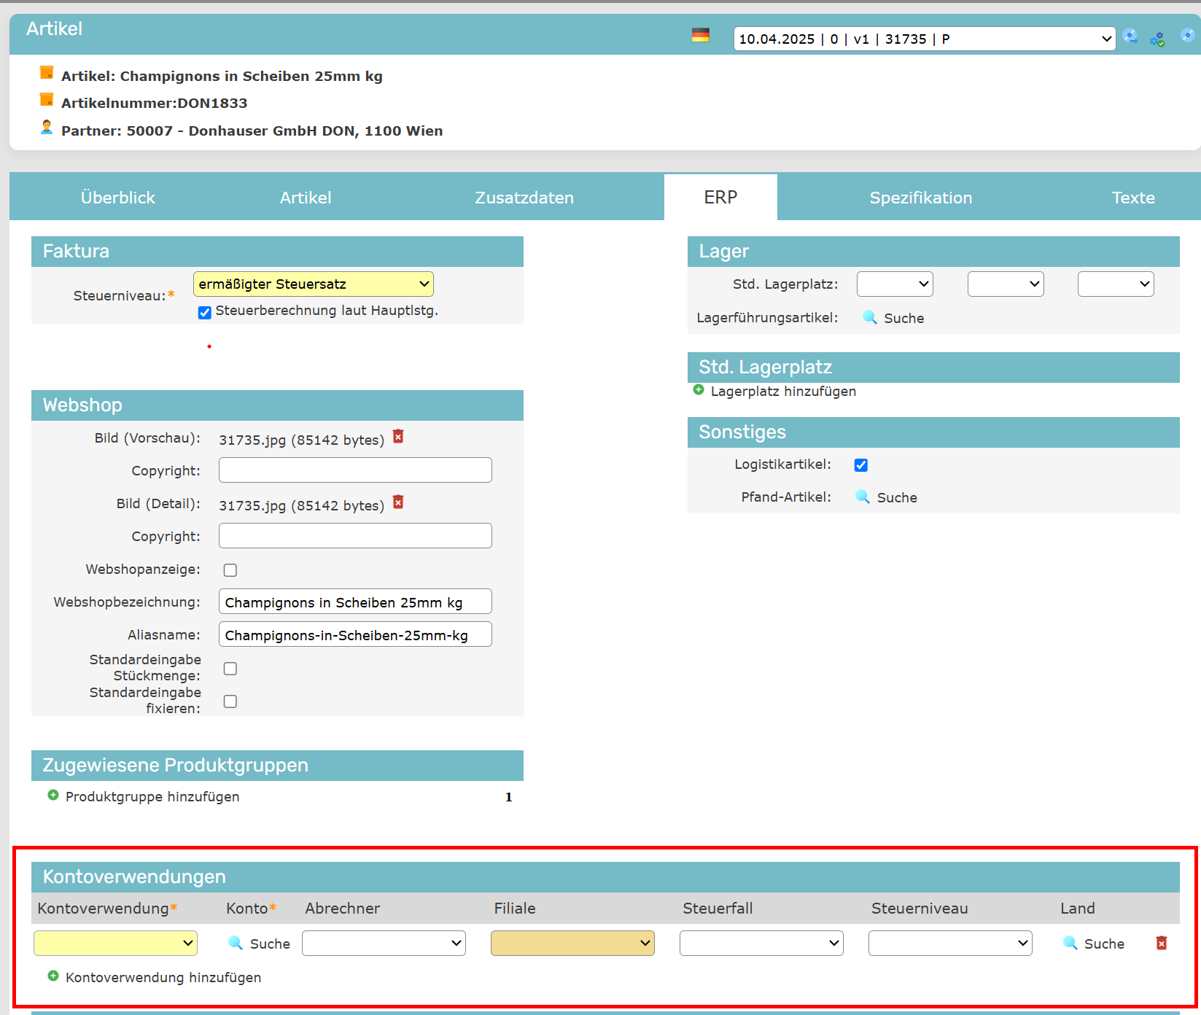
Task: Uncheck Steuerberechnung laut Hauptlstg. checkbox
Action: click(205, 312)
